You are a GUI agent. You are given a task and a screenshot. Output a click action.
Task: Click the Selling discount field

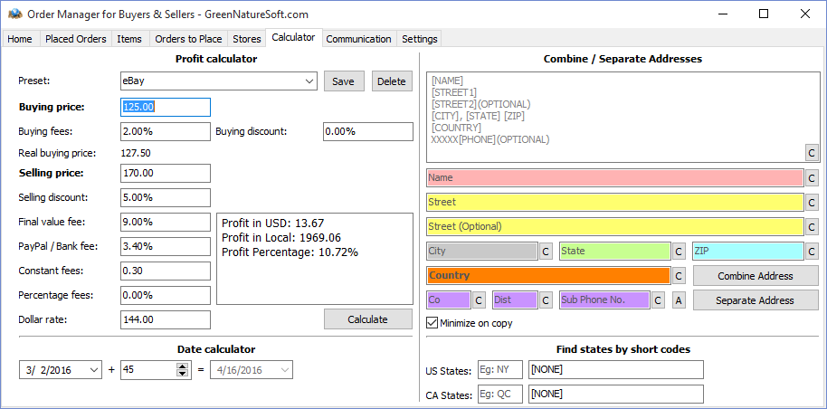point(165,197)
